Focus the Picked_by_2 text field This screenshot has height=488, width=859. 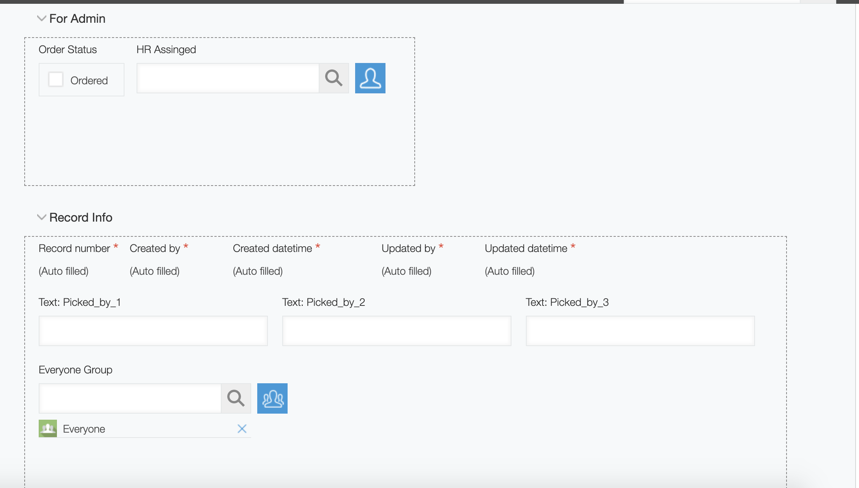click(x=396, y=331)
